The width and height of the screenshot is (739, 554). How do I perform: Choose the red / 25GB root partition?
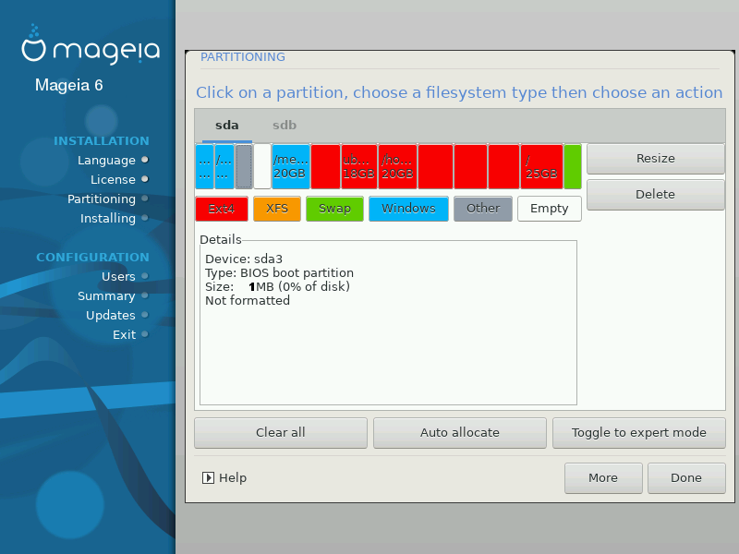coord(541,166)
